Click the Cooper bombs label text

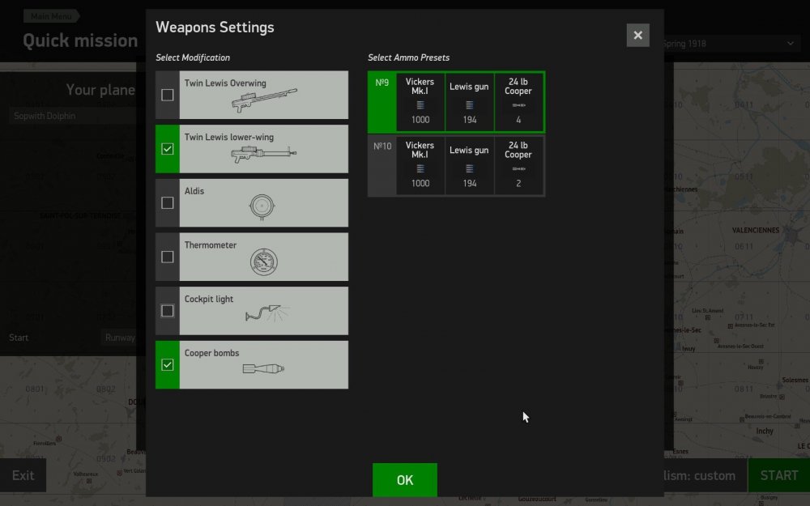pos(211,353)
